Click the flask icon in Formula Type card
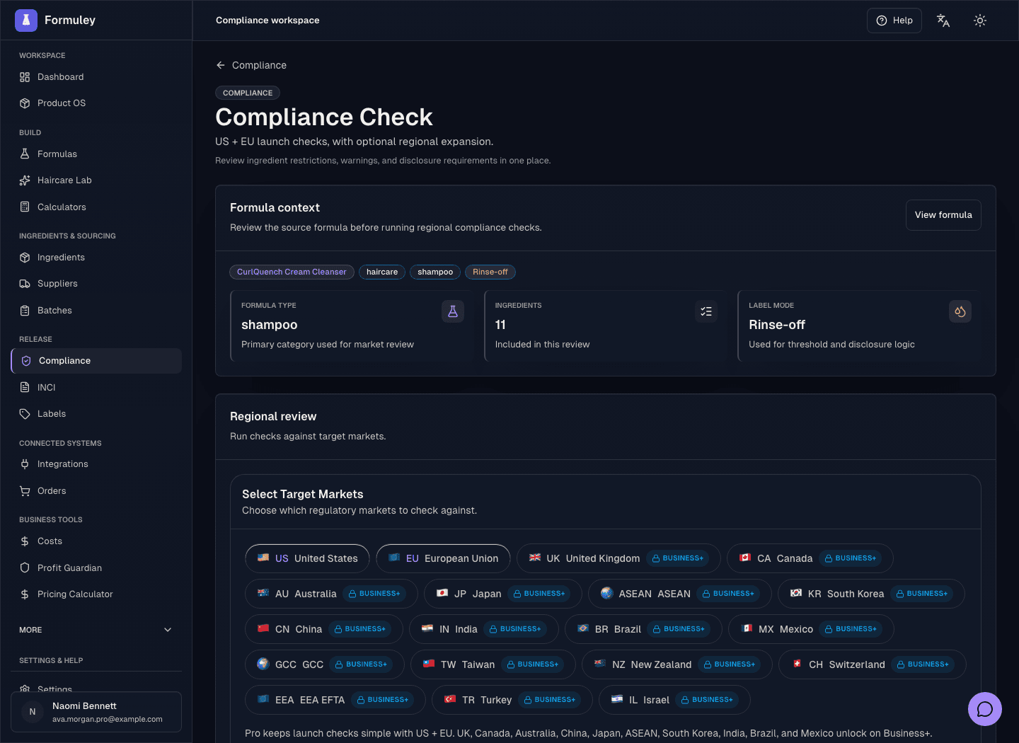The height and width of the screenshot is (743, 1019). (453, 311)
